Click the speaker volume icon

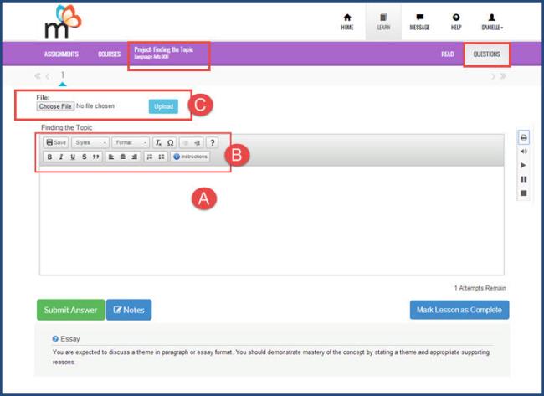tap(524, 152)
